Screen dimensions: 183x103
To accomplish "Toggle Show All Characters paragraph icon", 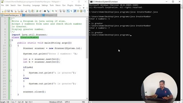I will click(71, 11).
